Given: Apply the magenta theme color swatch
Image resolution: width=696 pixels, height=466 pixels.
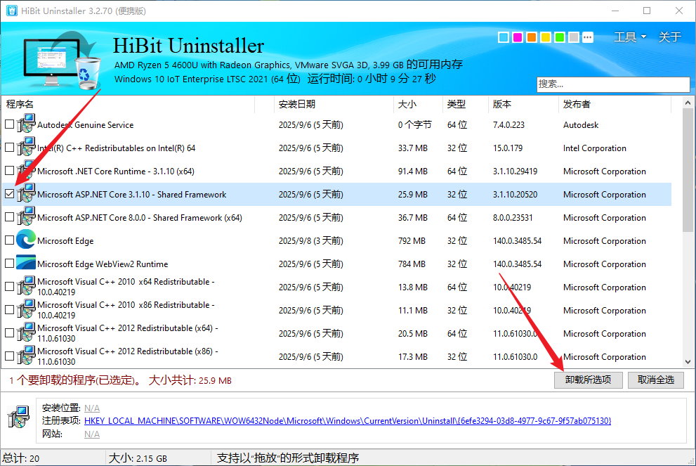Looking at the screenshot, I should click(518, 37).
